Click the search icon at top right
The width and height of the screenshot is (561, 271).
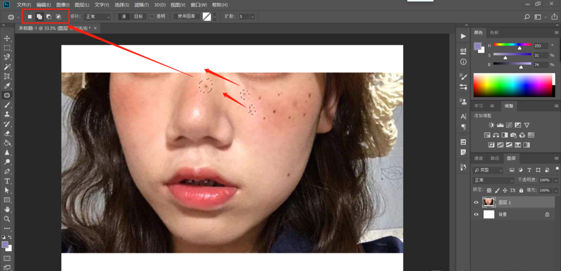[527, 17]
